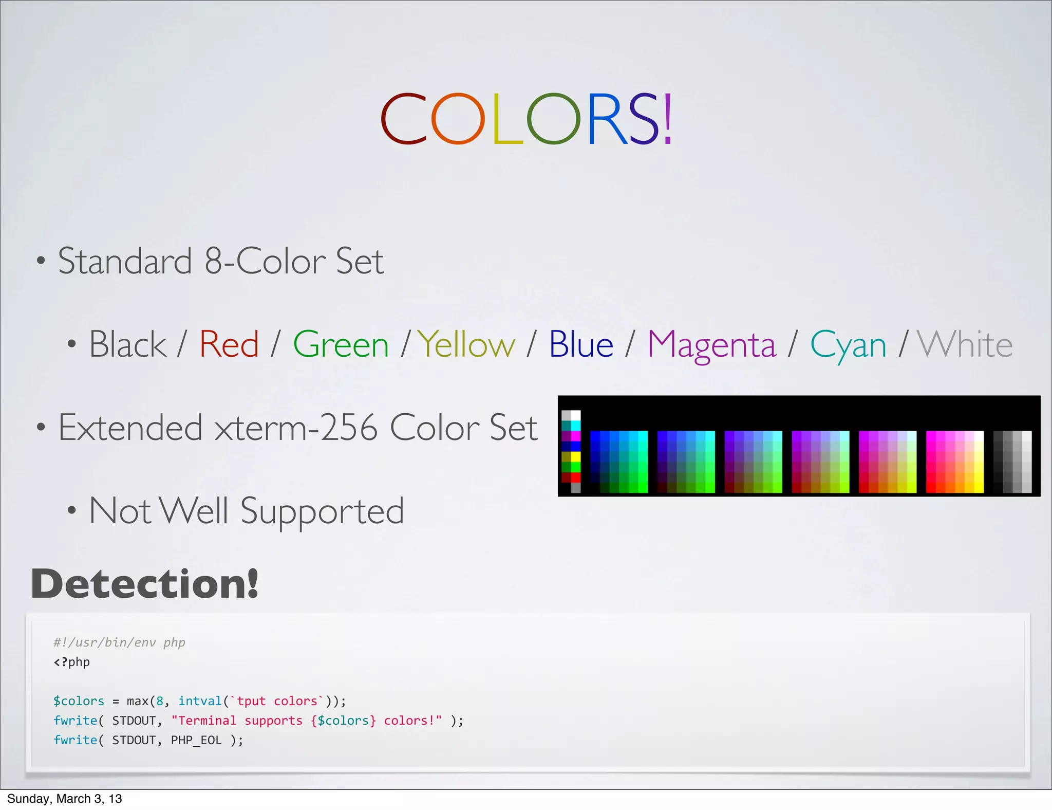1052x810 pixels.
Task: Click the red-colored word 'Red'
Action: coord(229,344)
